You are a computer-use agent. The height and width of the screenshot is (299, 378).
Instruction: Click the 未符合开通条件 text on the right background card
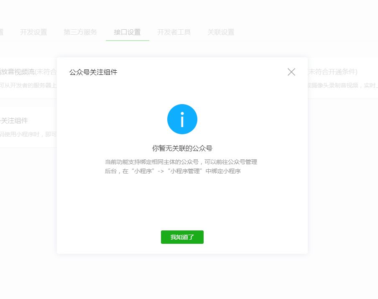[x=332, y=72]
